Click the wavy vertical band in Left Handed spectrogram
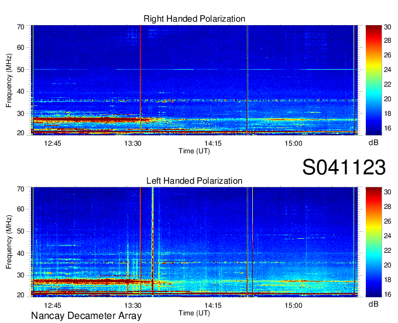This screenshot has height=323, width=398. tap(153, 241)
